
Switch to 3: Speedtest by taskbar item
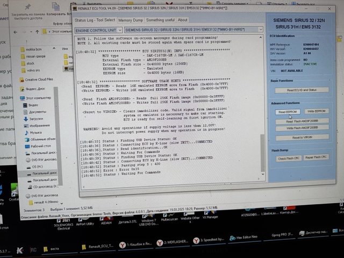(209, 240)
